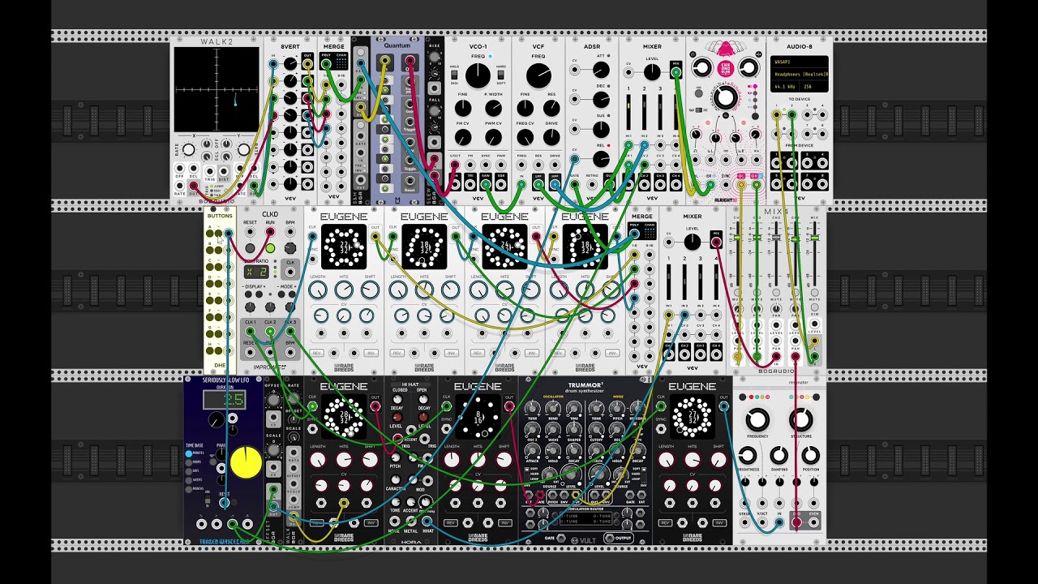Open the 256 block size selector
Image resolution: width=1038 pixels, height=584 pixels.
pos(813,86)
